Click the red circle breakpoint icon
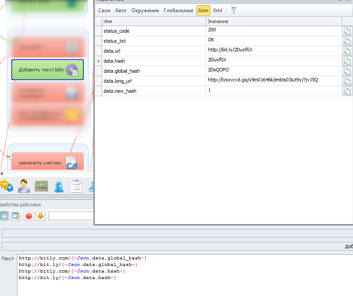The height and width of the screenshot is (296, 353). click(x=29, y=216)
